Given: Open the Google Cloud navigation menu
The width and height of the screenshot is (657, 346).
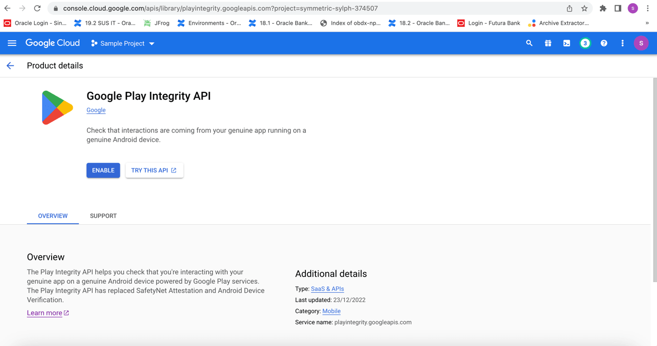Looking at the screenshot, I should [x=12, y=43].
